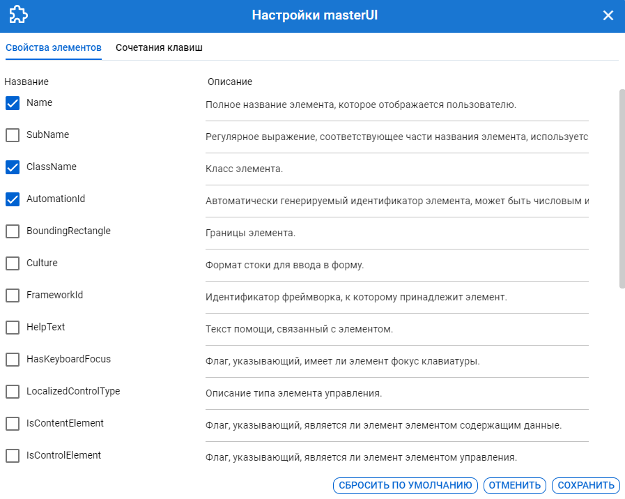Check the LocalizedControlType checkbox
Viewport: 625px width, 499px height.
pos(13,392)
